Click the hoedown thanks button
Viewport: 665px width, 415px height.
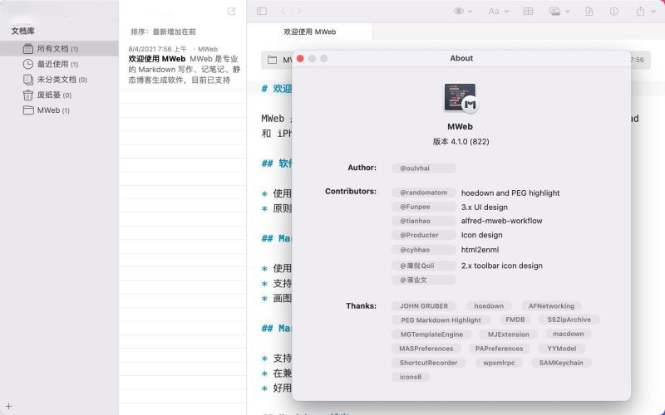coord(489,305)
